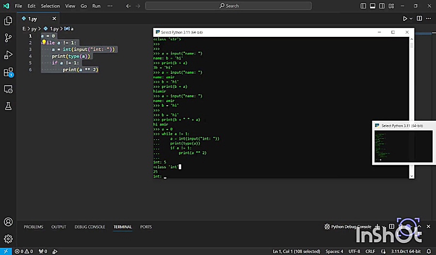Close the 1.py editor tab
The width and height of the screenshot is (436, 255).
54,18
